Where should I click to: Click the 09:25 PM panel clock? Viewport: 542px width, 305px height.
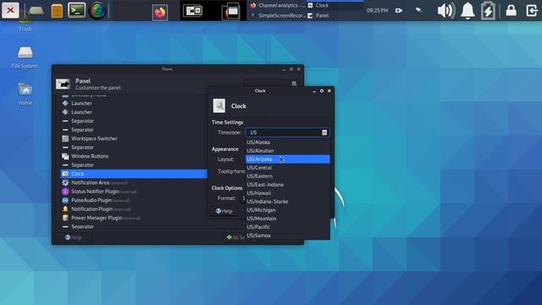tap(377, 11)
